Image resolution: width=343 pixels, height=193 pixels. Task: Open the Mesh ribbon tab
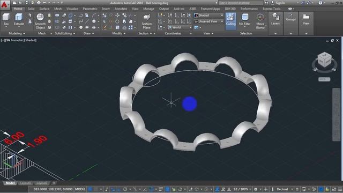tap(58, 9)
